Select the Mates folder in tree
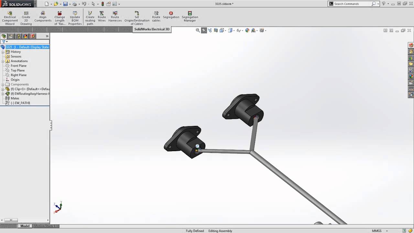This screenshot has width=414, height=233. tap(15, 98)
